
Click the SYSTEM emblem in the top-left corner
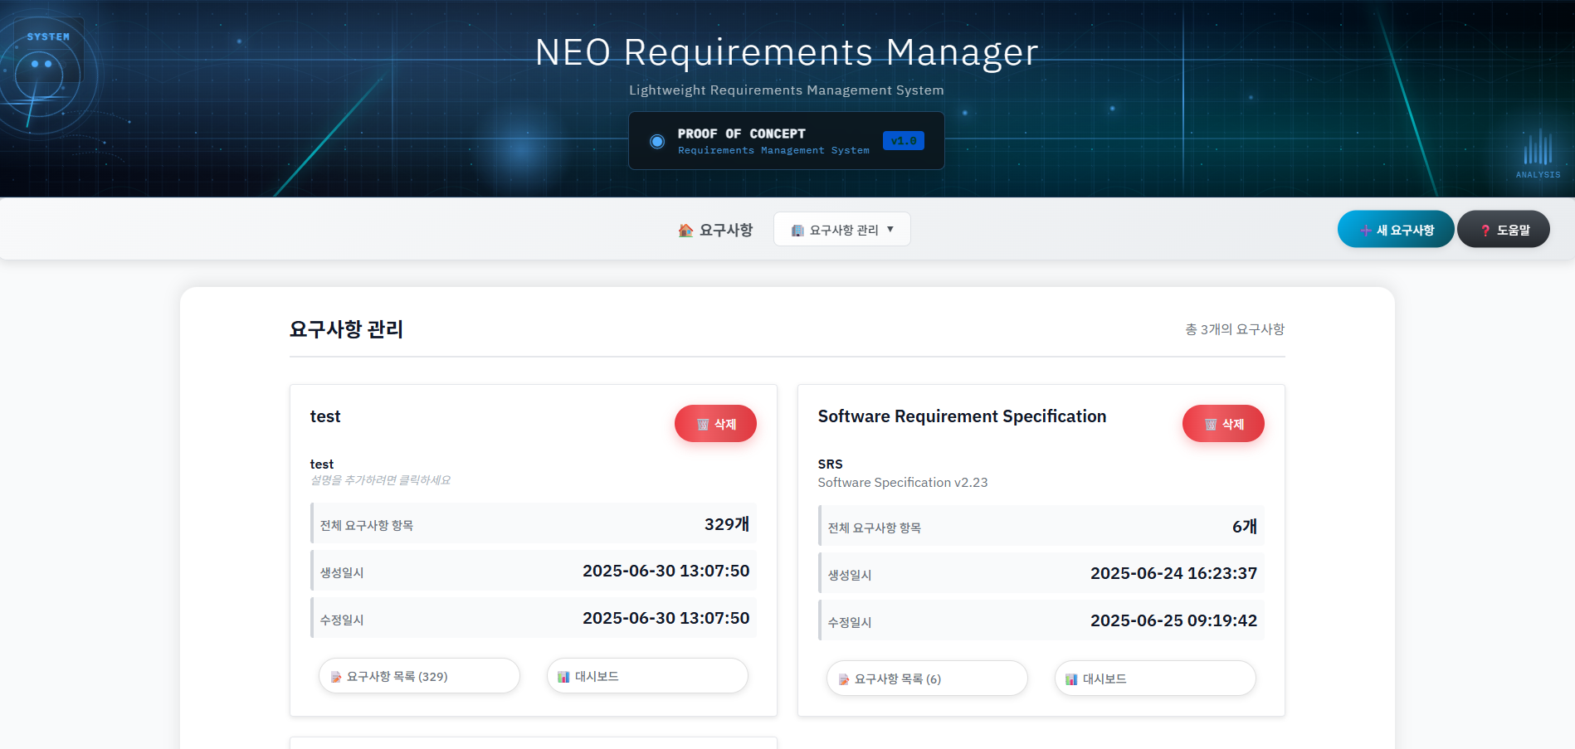click(x=47, y=50)
